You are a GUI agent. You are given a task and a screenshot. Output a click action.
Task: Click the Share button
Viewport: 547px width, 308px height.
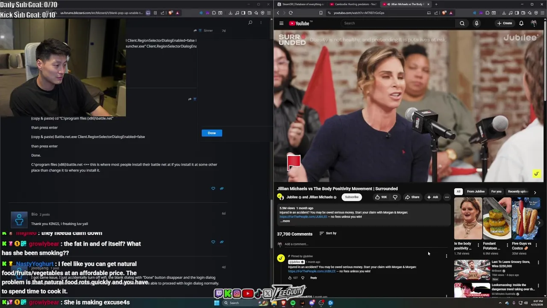(x=412, y=197)
